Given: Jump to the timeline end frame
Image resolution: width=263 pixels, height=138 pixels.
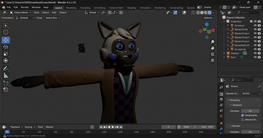Looking at the screenshot, I should (x=121, y=127).
